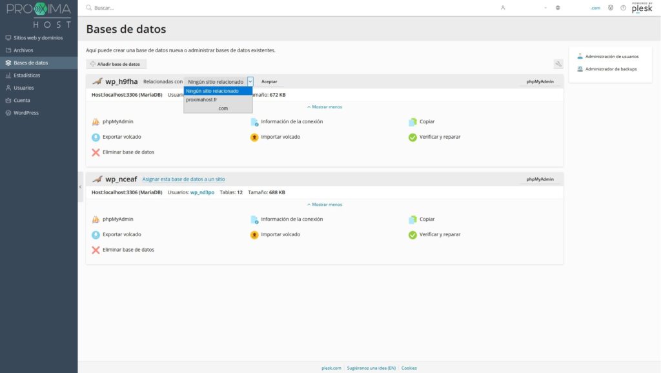
Task: Open Sitios web y dominios in sidebar
Action: pyautogui.click(x=39, y=37)
